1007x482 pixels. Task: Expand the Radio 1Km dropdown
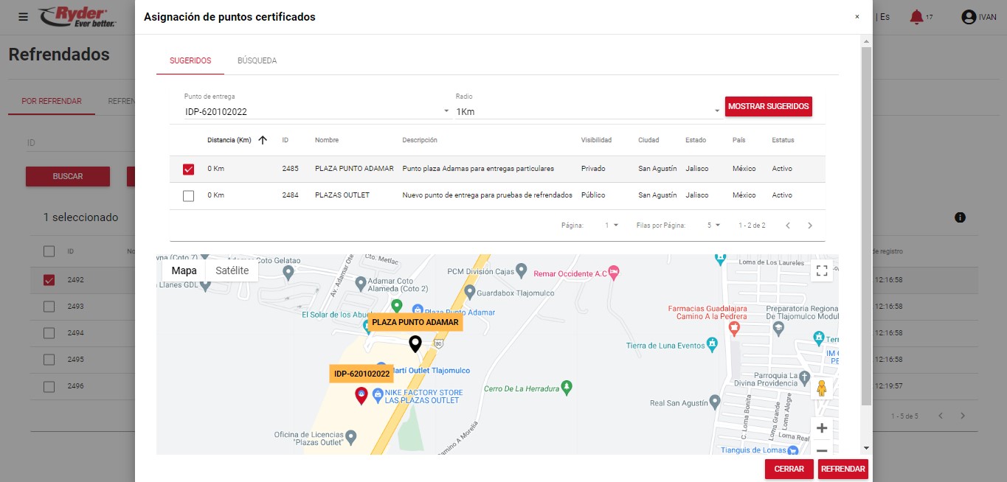587,111
